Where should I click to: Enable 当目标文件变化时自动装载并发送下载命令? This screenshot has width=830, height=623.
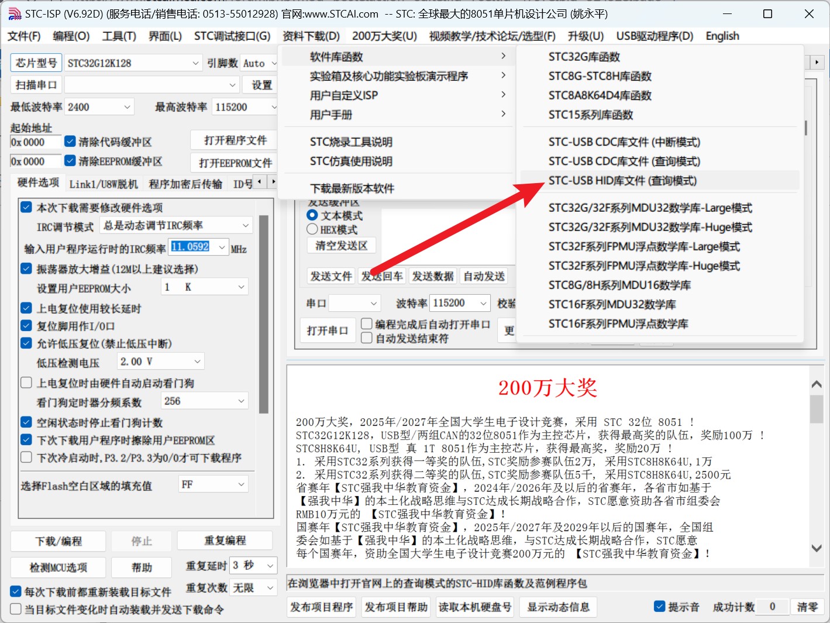[x=16, y=609]
